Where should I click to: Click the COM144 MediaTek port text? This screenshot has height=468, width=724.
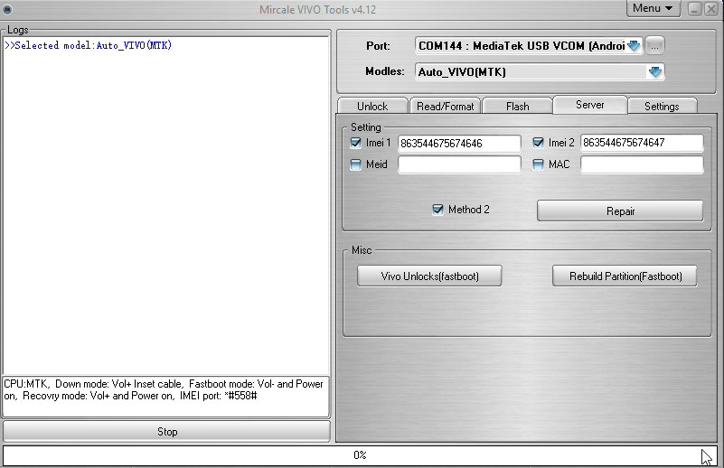[522, 46]
